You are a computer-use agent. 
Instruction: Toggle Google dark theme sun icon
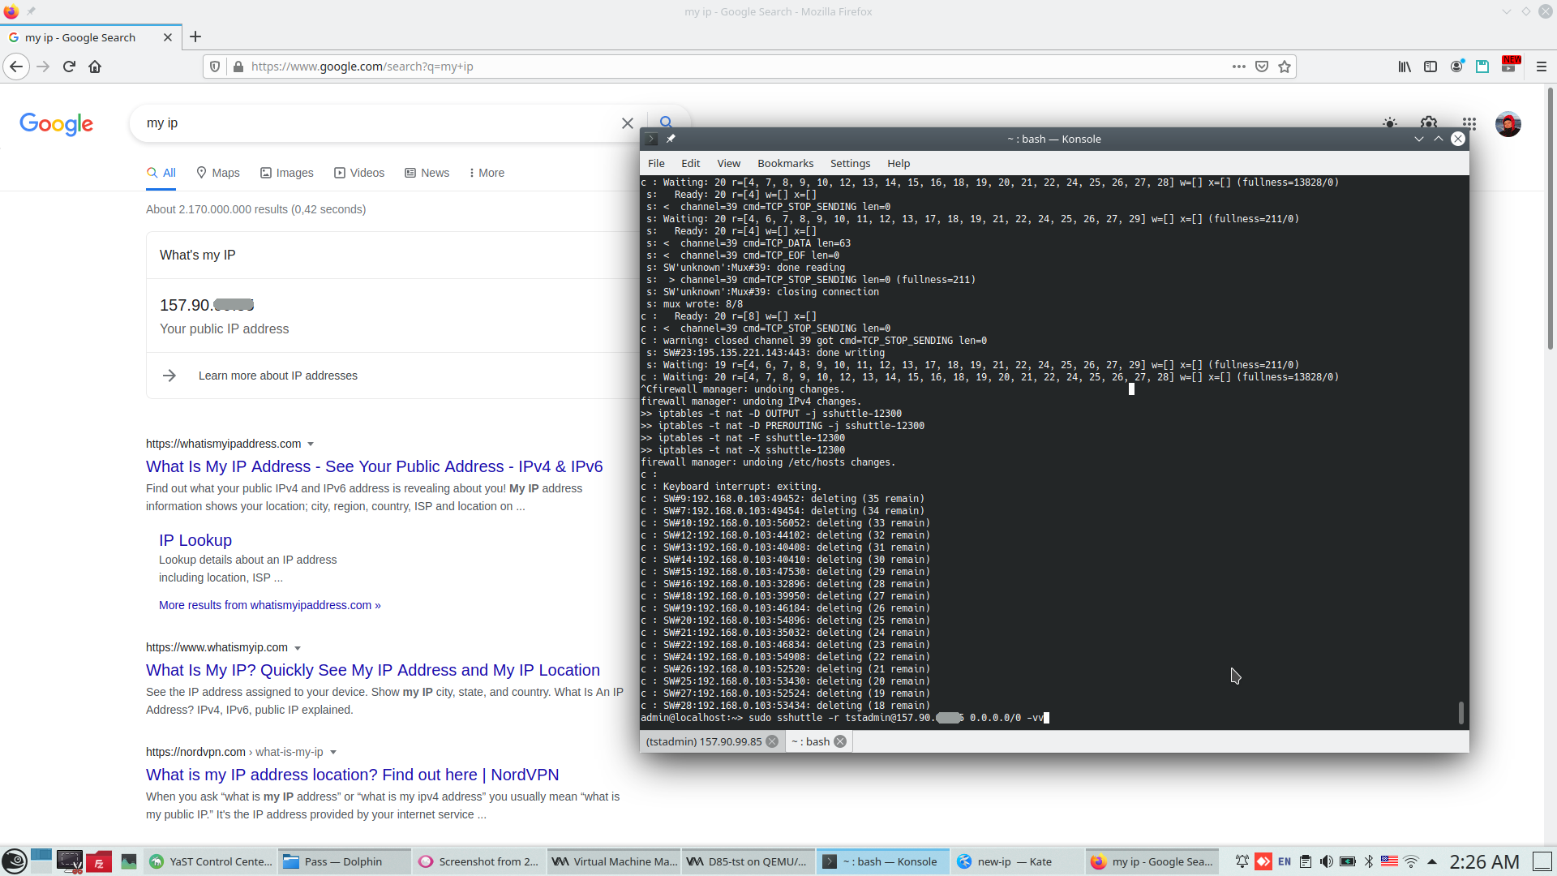click(x=1390, y=123)
